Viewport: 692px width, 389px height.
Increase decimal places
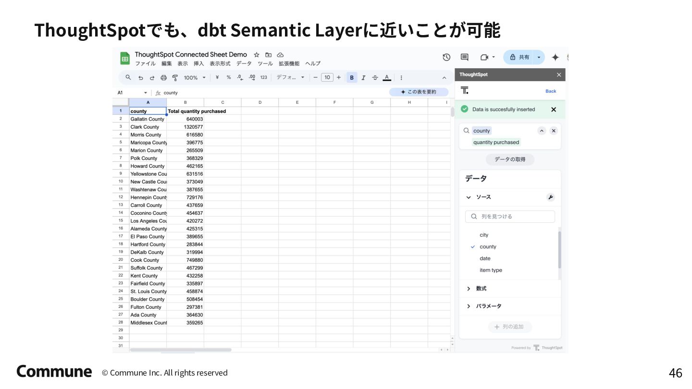tap(252, 77)
